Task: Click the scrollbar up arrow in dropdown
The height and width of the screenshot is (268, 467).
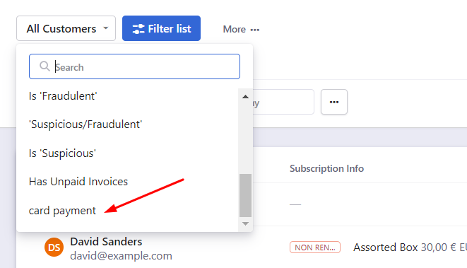Action: [x=245, y=96]
